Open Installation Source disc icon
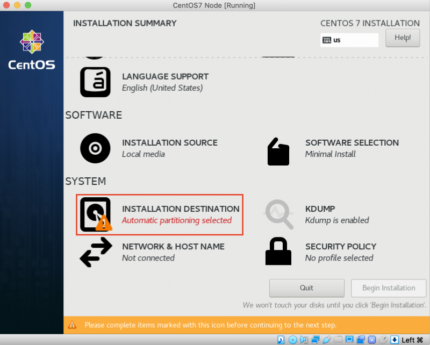Screen dimensions: 430x345 pos(95,148)
